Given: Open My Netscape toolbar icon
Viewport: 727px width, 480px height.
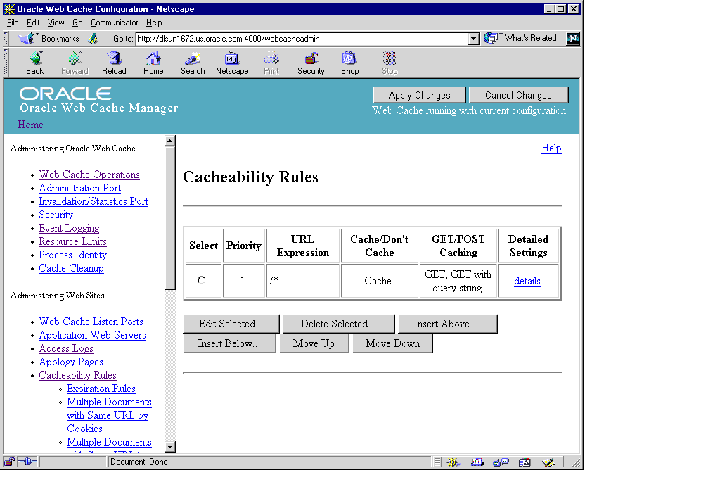Looking at the screenshot, I should pyautogui.click(x=232, y=63).
